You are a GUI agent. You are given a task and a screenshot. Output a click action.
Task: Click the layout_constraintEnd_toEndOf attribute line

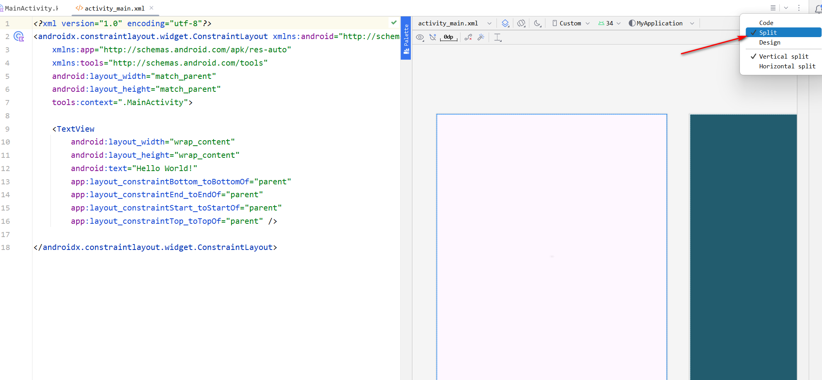tap(167, 194)
